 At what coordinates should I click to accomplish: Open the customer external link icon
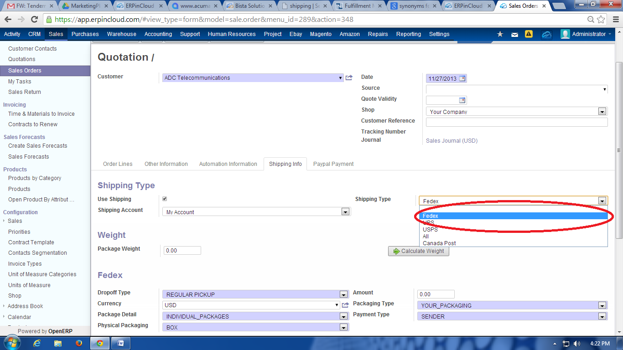349,78
